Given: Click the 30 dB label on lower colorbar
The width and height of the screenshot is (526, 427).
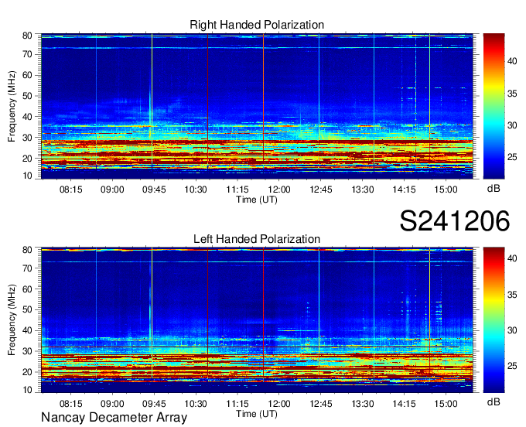Looking at the screenshot, I should (512, 330).
